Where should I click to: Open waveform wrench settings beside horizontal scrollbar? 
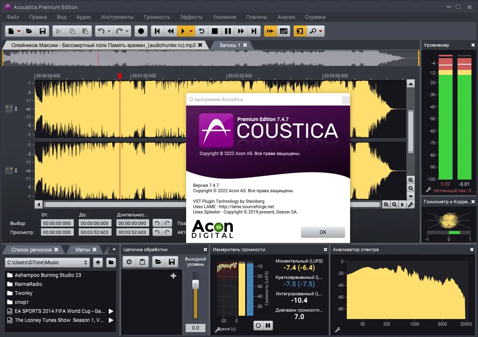411,204
